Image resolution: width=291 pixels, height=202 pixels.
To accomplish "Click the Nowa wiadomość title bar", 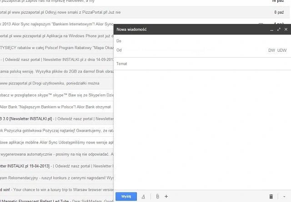I will point(191,30).
